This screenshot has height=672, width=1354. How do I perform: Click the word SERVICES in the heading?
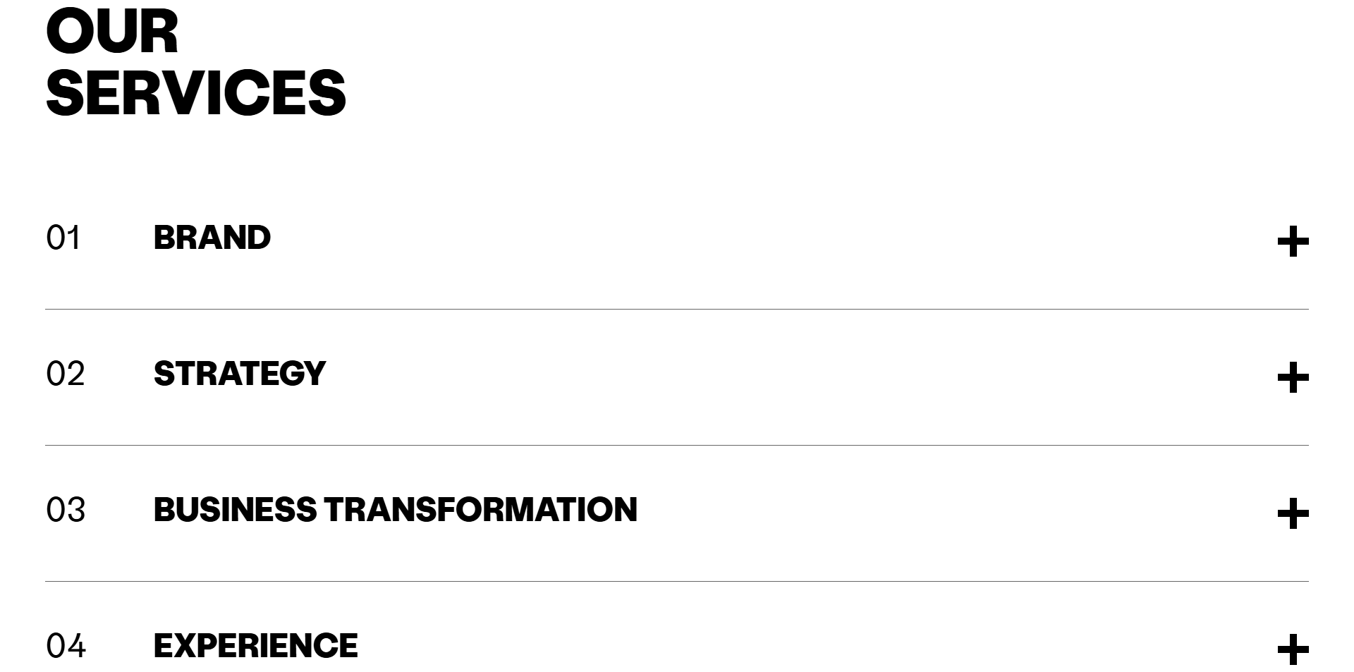[196, 92]
